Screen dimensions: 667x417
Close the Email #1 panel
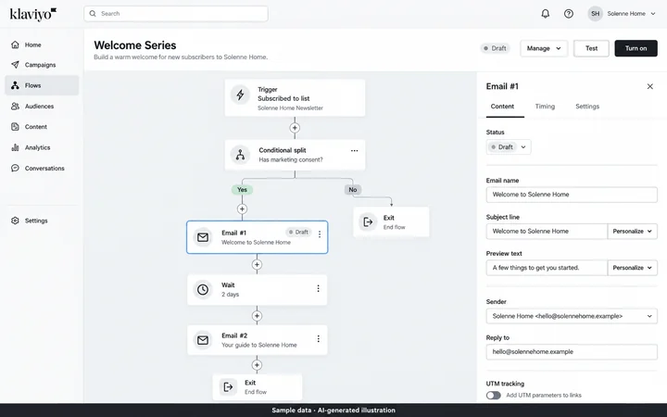(x=650, y=86)
